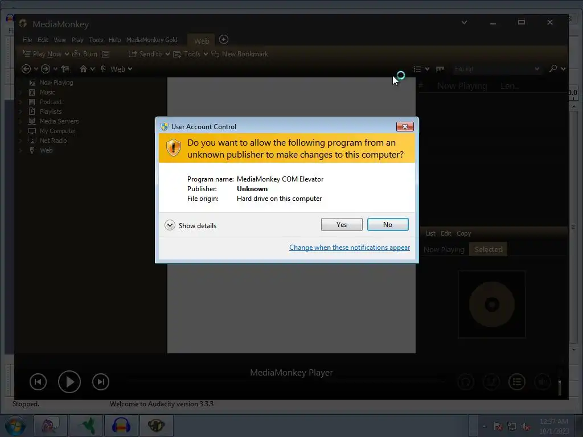The height and width of the screenshot is (437, 583).
Task: Click the Send to toolbar icon
Action: pos(133,54)
